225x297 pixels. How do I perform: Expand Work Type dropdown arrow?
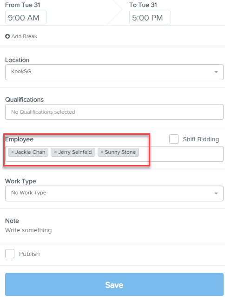click(x=216, y=193)
